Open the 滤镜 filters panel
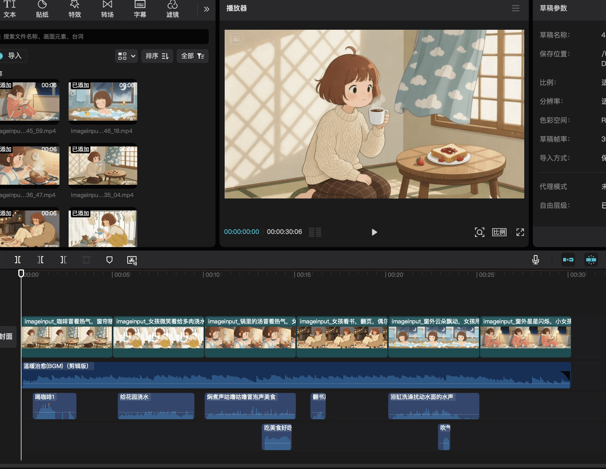Screen dimensions: 606x469 [173, 9]
